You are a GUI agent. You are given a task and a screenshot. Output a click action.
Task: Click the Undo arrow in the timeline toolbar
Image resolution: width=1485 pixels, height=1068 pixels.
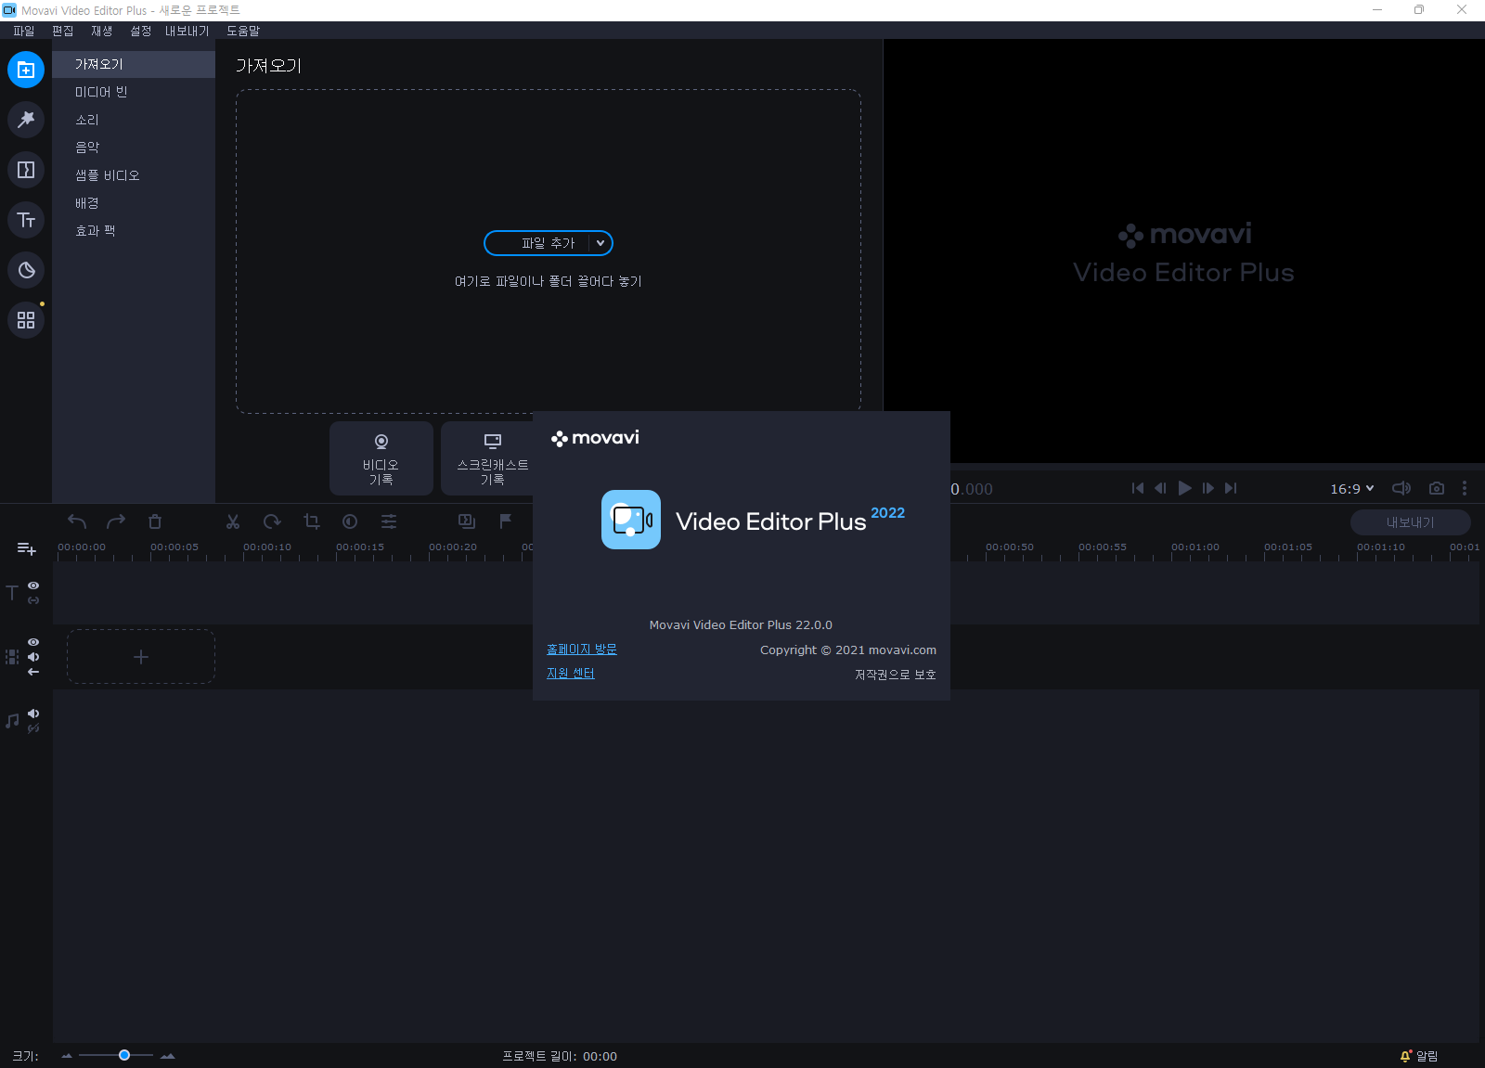click(77, 521)
